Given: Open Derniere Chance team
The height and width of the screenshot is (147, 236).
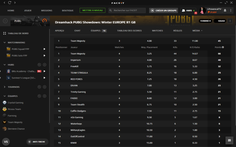Looking at the screenshot, I should [16, 129].
